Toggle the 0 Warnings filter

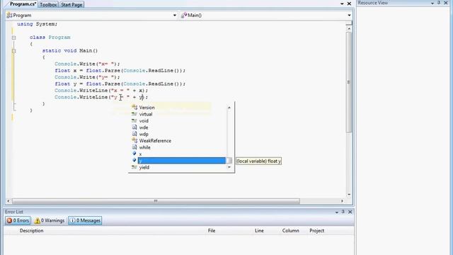click(50, 220)
